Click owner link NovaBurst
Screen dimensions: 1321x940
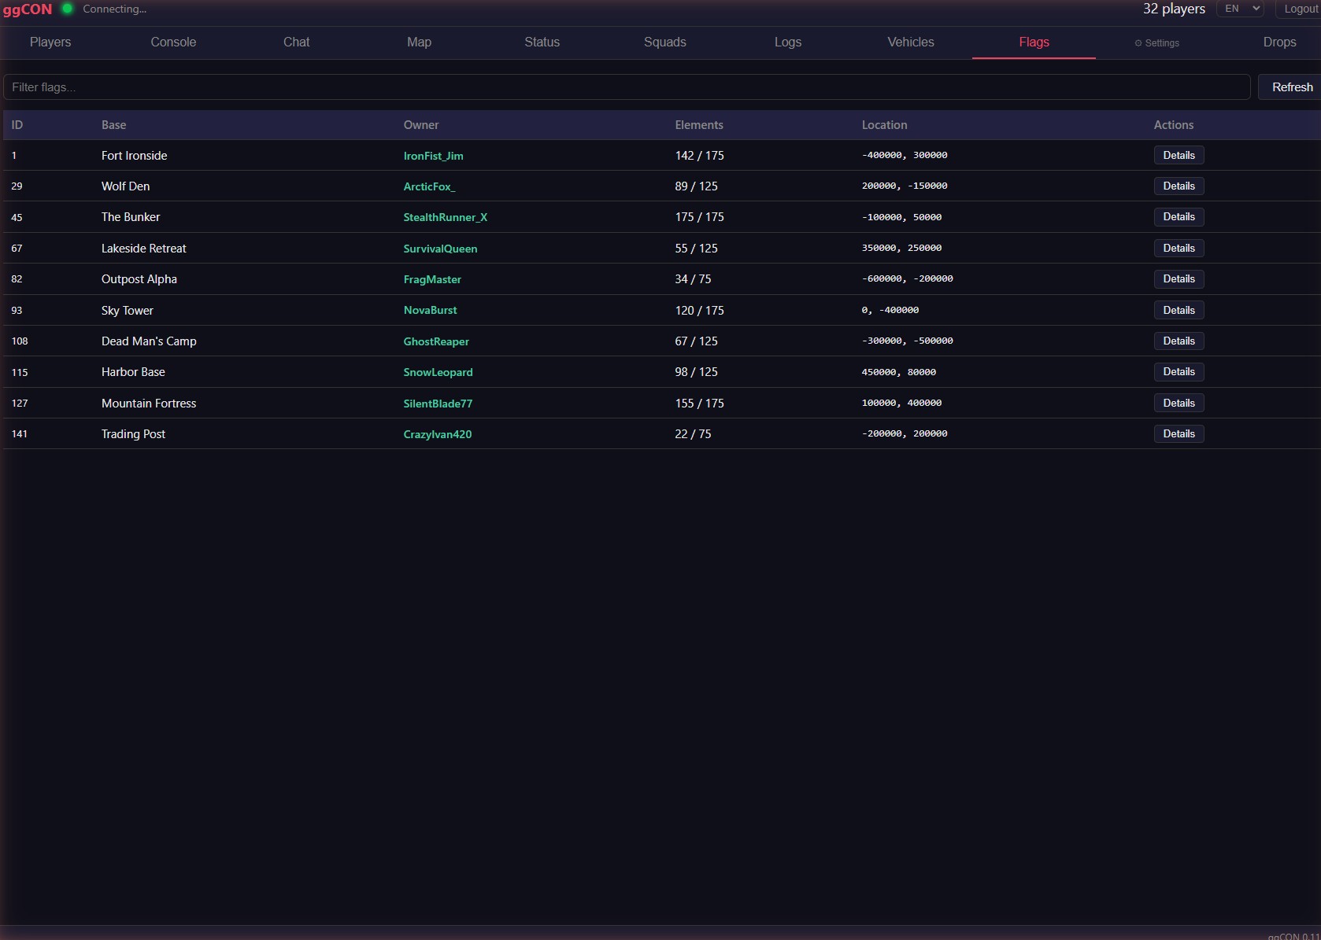[430, 311]
